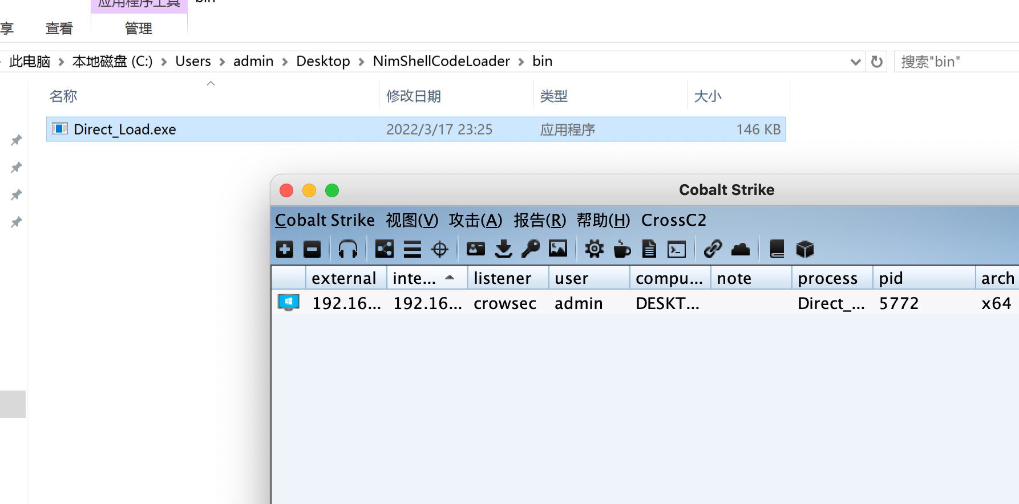Click the 搜索"bin" search box

coord(956,62)
